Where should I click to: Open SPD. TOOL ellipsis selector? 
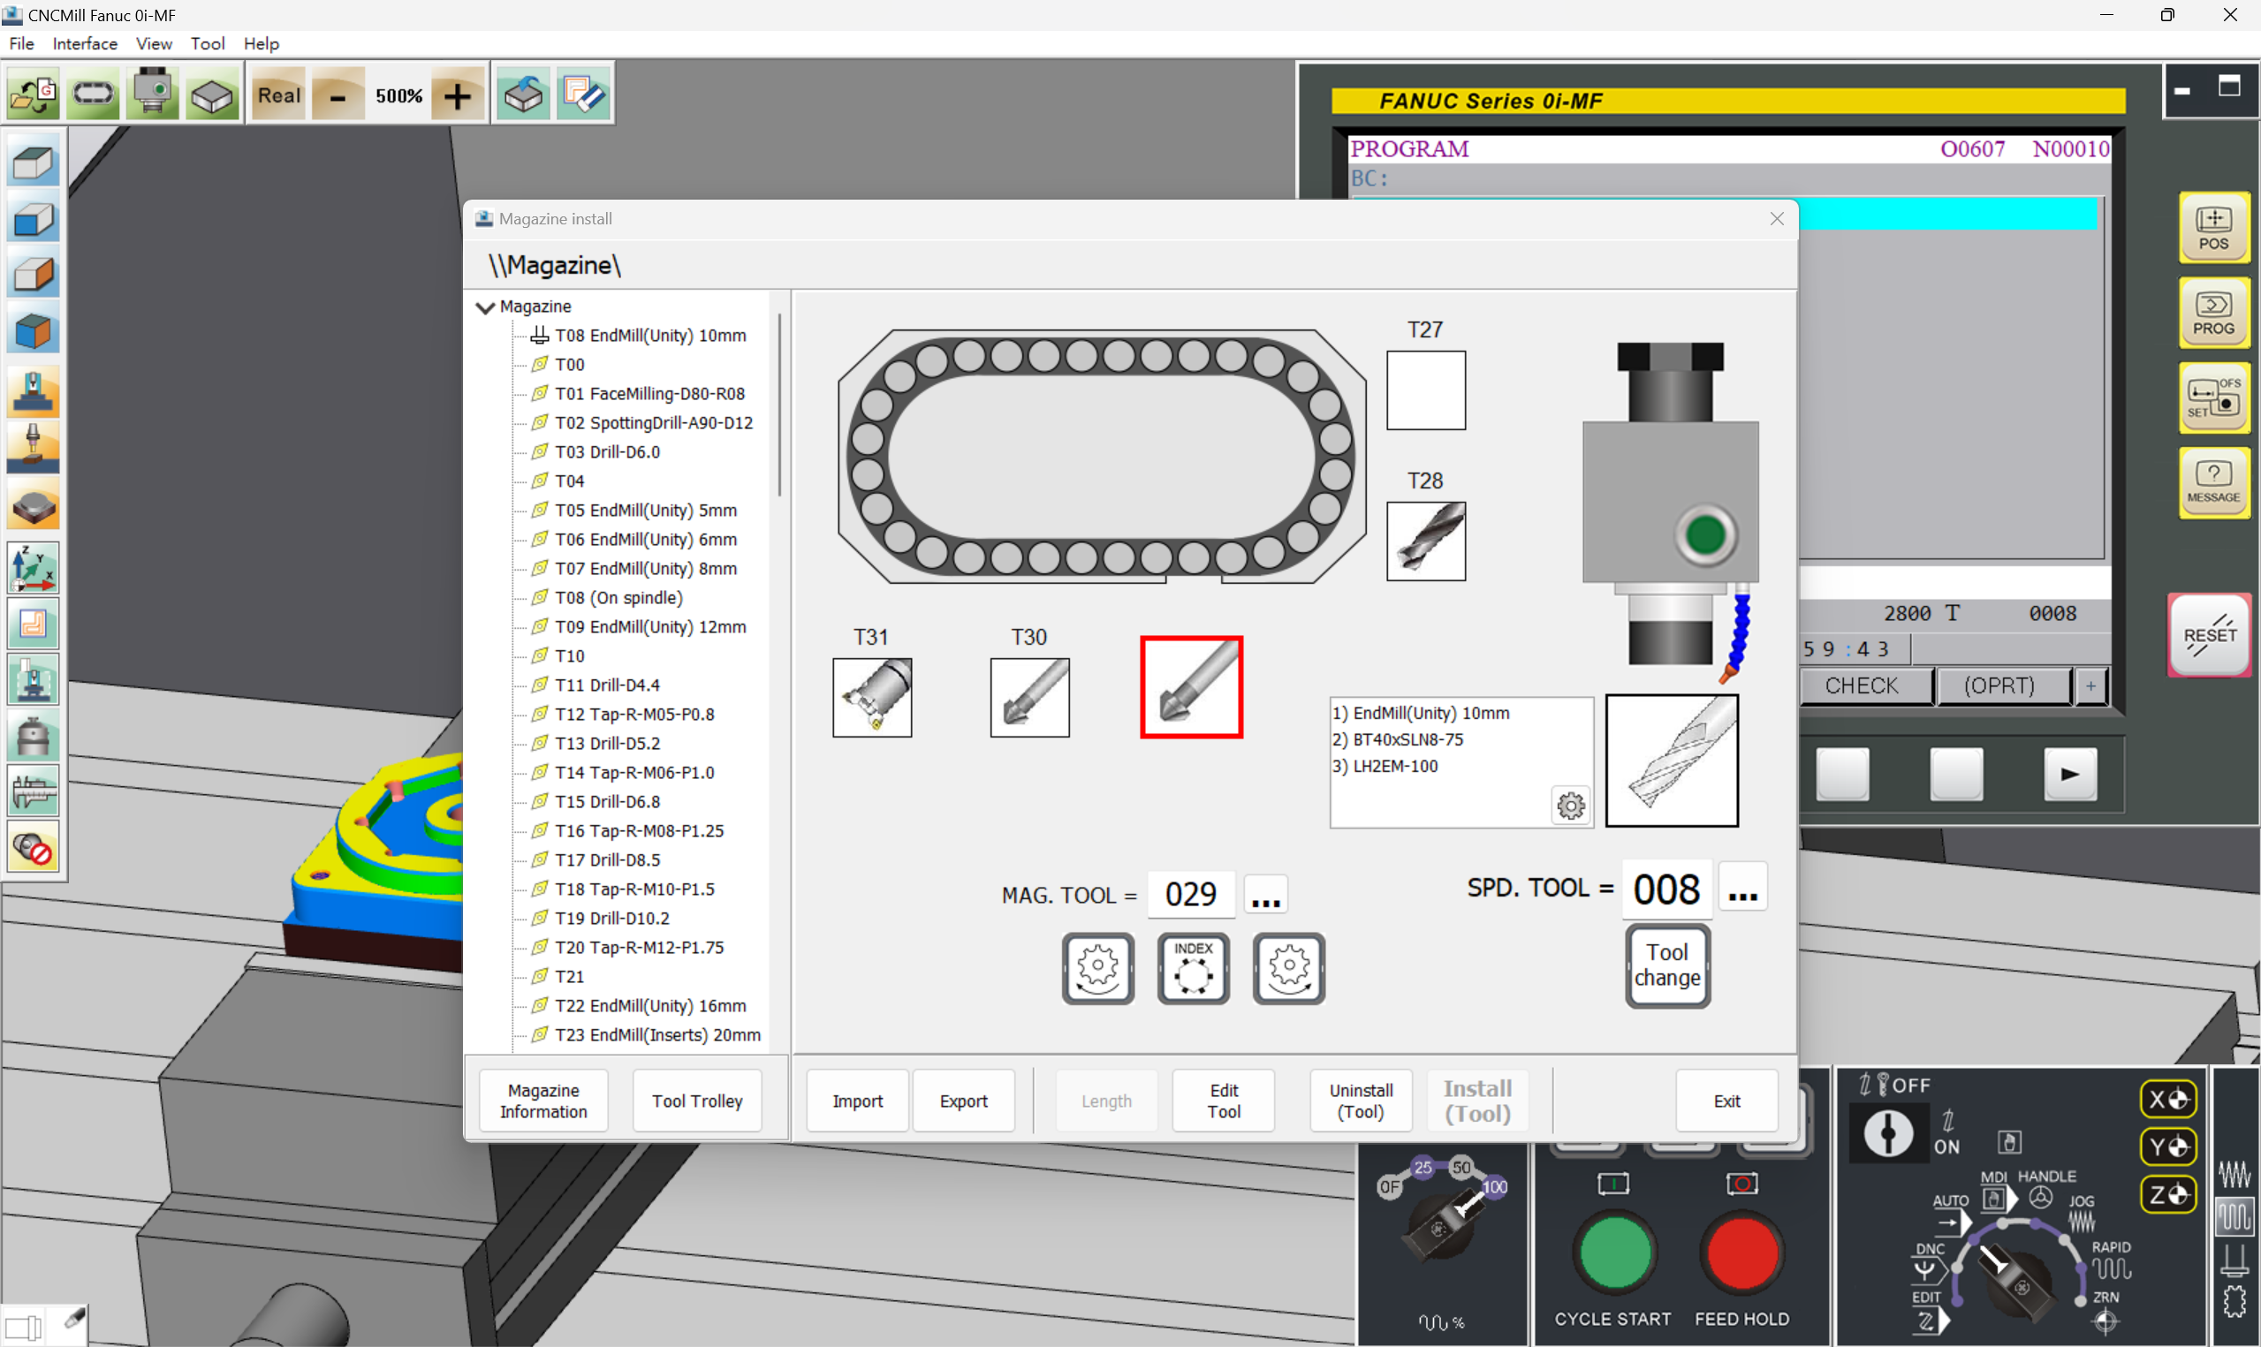tap(1741, 889)
